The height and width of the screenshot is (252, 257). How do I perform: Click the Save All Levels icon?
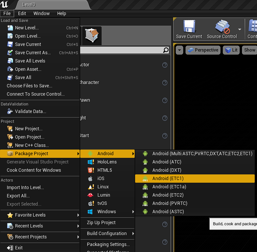(10, 61)
